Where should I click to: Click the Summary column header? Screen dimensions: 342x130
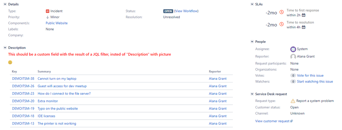click(44, 71)
